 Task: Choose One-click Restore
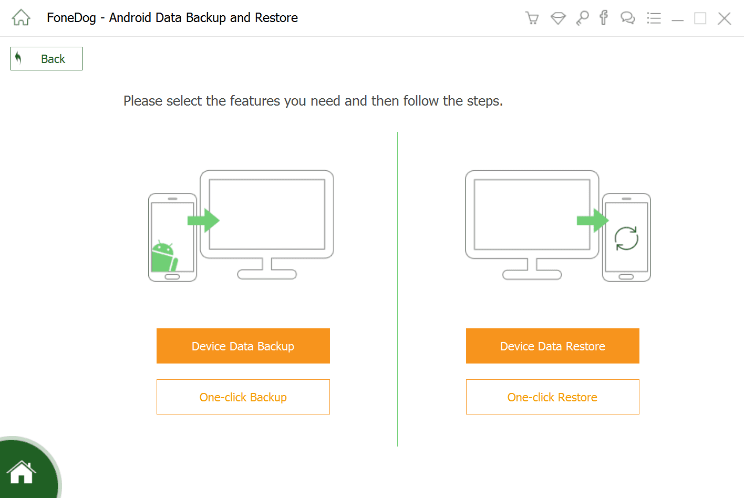[553, 397]
